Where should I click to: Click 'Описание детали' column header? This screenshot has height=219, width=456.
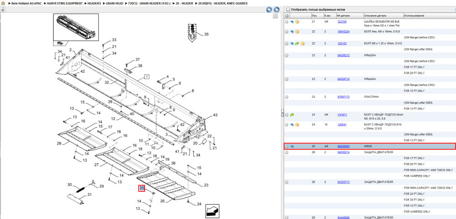point(376,15)
